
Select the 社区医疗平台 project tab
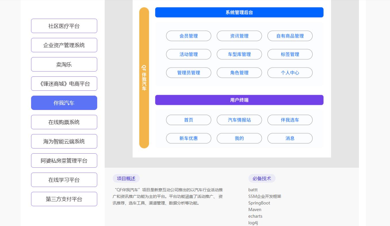64,26
